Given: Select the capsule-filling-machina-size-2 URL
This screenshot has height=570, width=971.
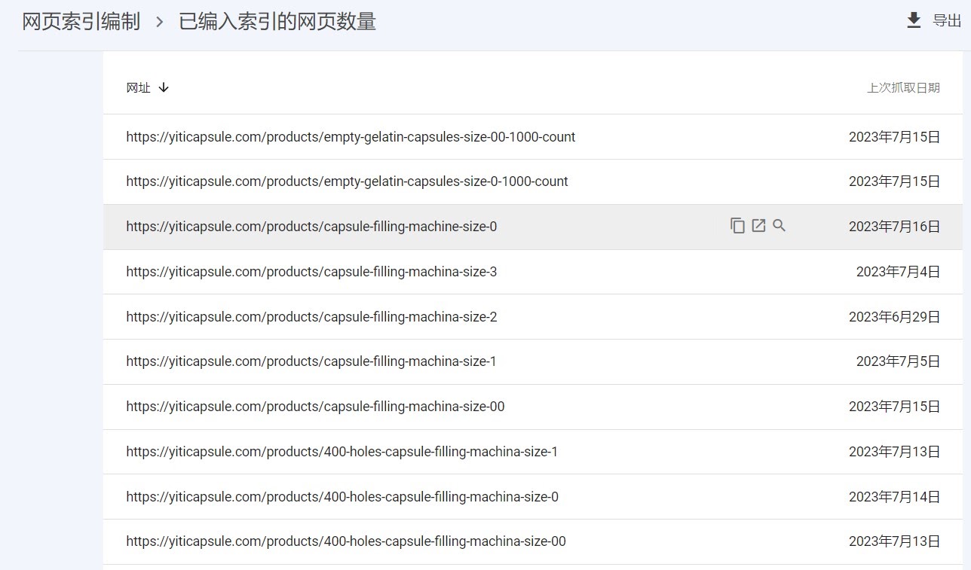Looking at the screenshot, I should [x=311, y=317].
